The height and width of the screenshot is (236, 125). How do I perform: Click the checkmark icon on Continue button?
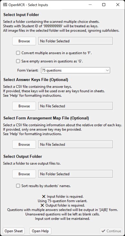103,231
